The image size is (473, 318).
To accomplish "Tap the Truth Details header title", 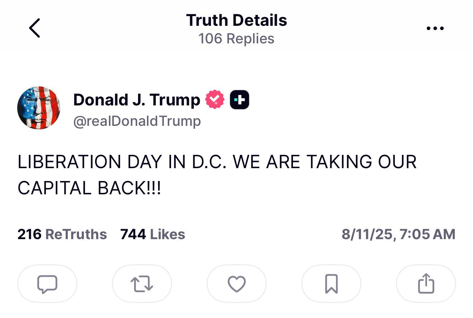I will (236, 20).
